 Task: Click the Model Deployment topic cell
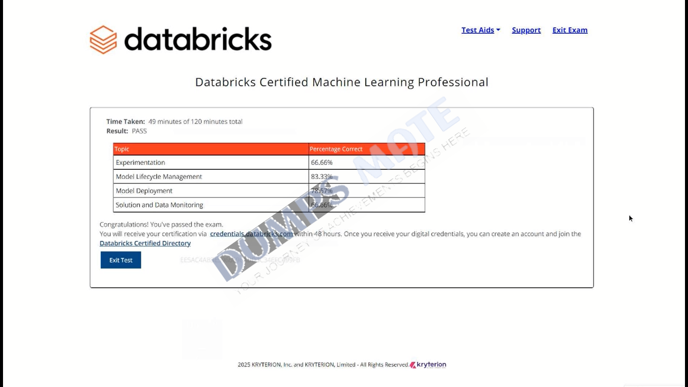211,191
